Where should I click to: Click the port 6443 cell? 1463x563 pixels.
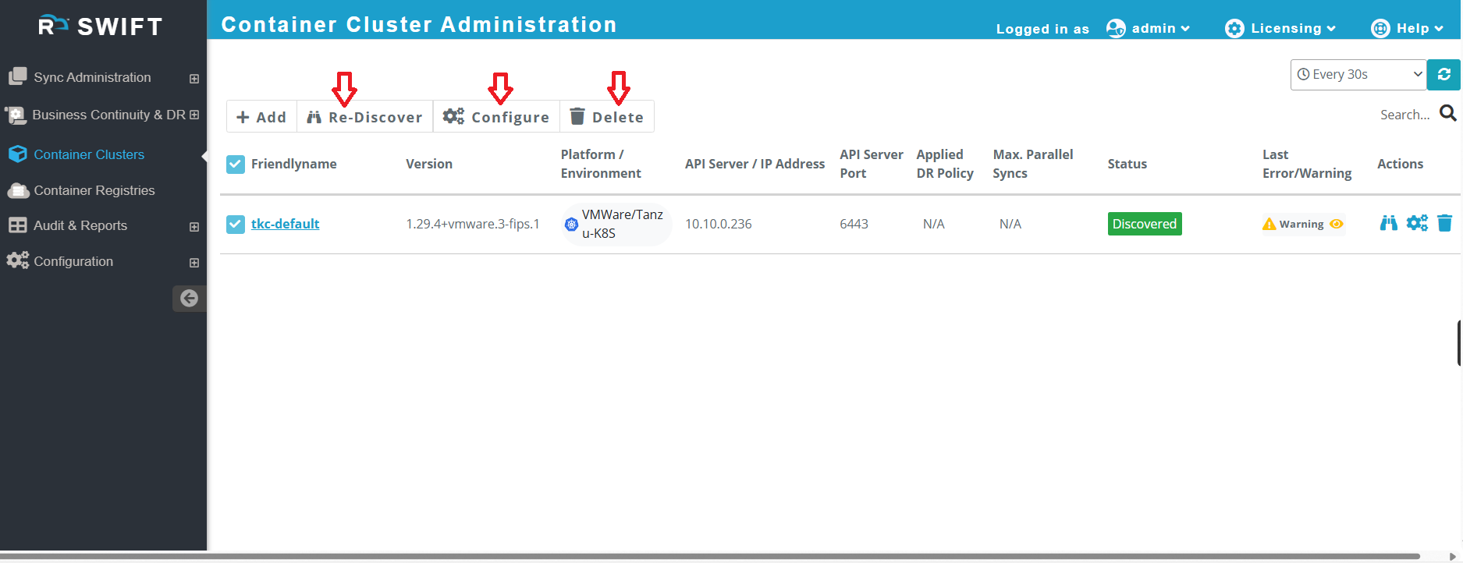[854, 224]
